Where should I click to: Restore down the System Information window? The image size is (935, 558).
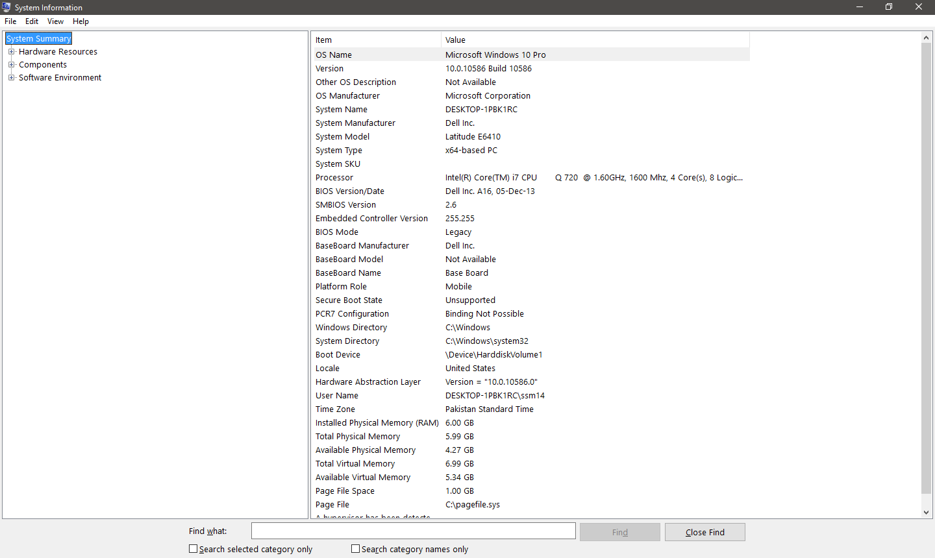click(x=889, y=7)
